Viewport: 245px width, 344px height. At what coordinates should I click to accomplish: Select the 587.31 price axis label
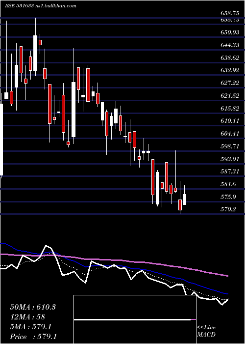tap(230, 172)
